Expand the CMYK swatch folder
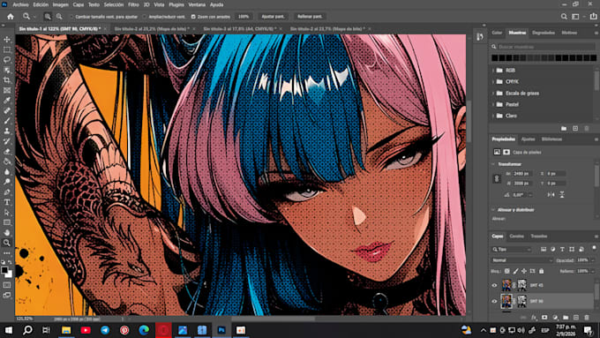 (x=493, y=81)
